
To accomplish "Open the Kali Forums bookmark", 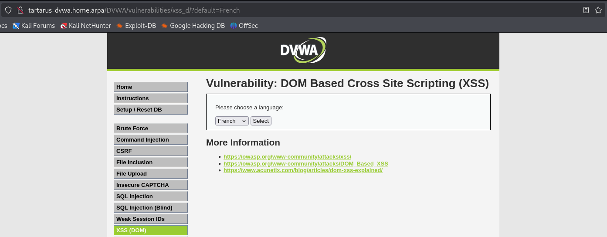I will [34, 26].
